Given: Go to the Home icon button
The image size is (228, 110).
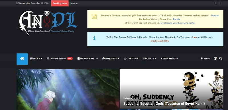Looking at the screenshot, I should (22, 59).
